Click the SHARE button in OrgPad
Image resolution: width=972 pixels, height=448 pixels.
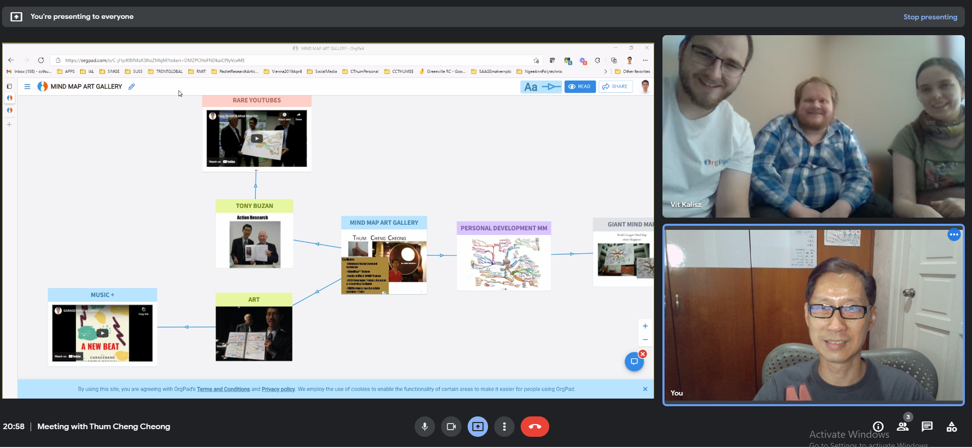tap(615, 87)
